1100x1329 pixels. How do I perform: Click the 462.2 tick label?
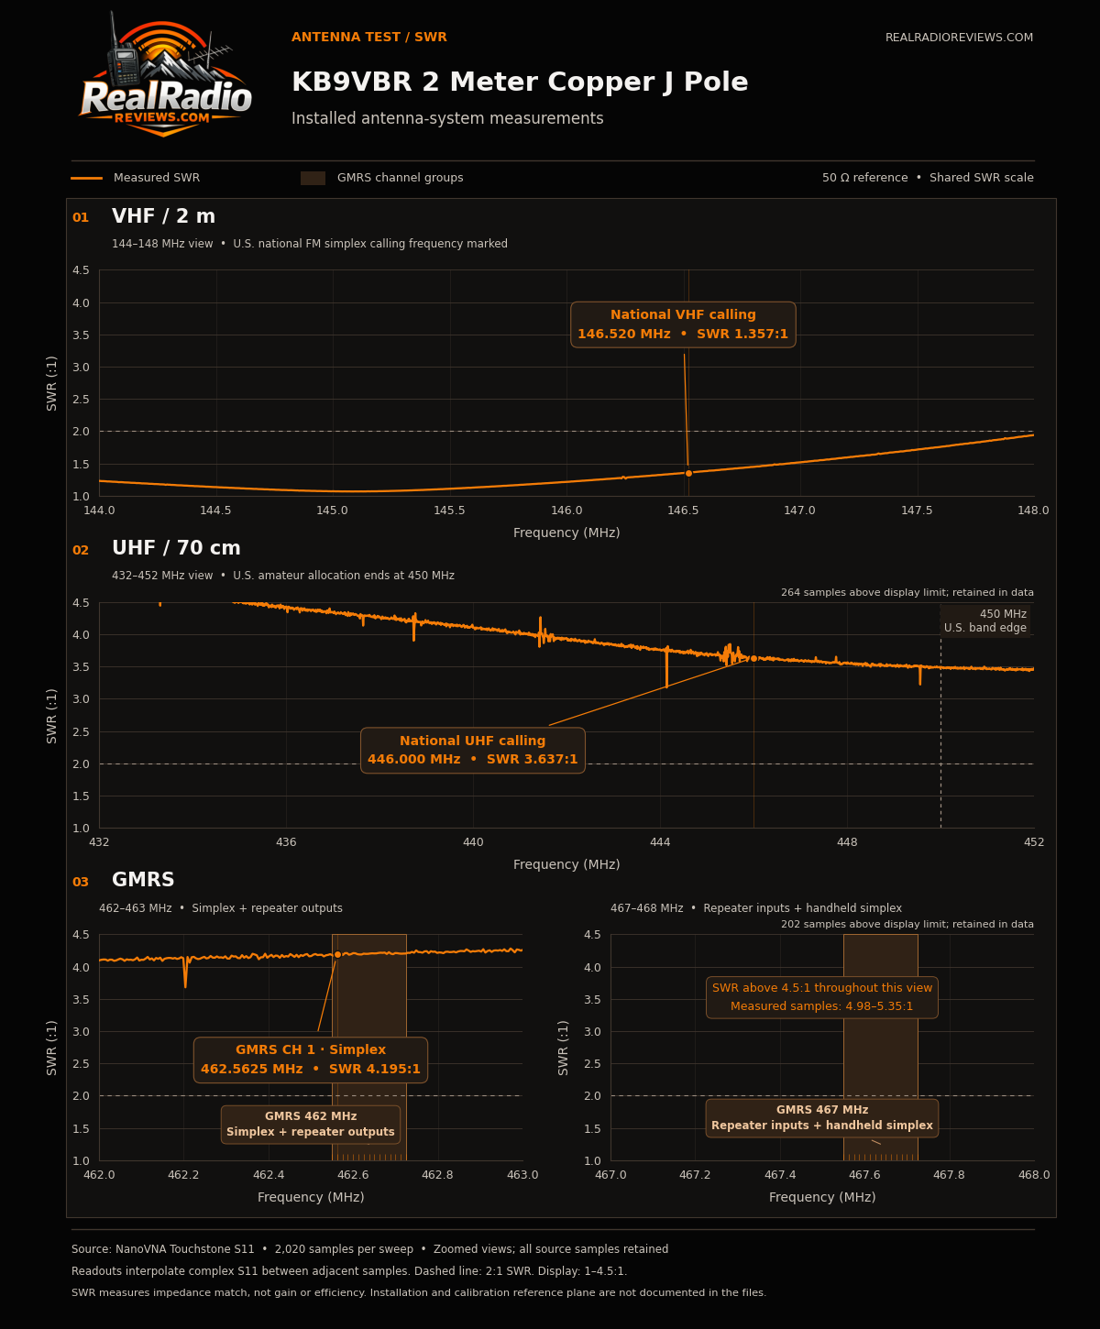pyautogui.click(x=183, y=1175)
